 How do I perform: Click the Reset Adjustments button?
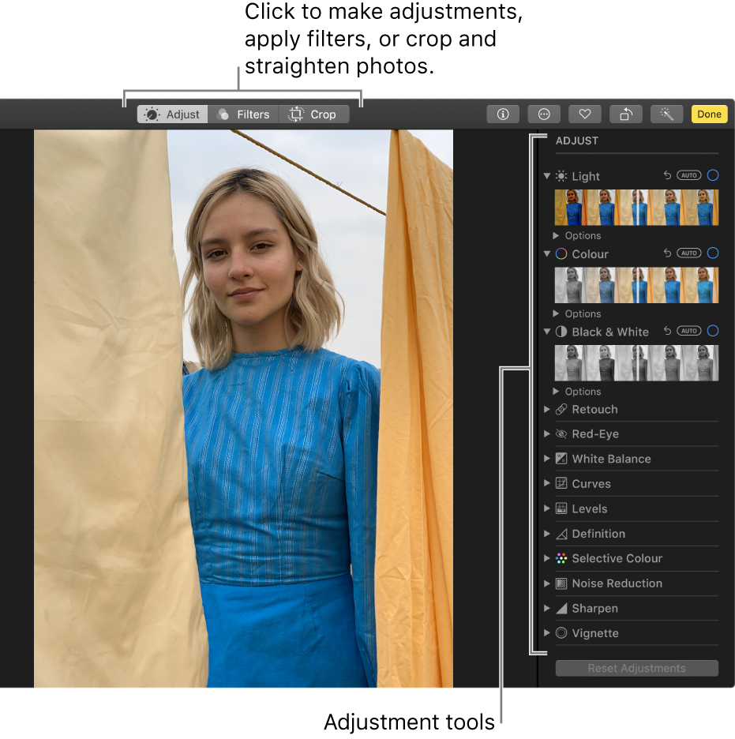click(636, 668)
